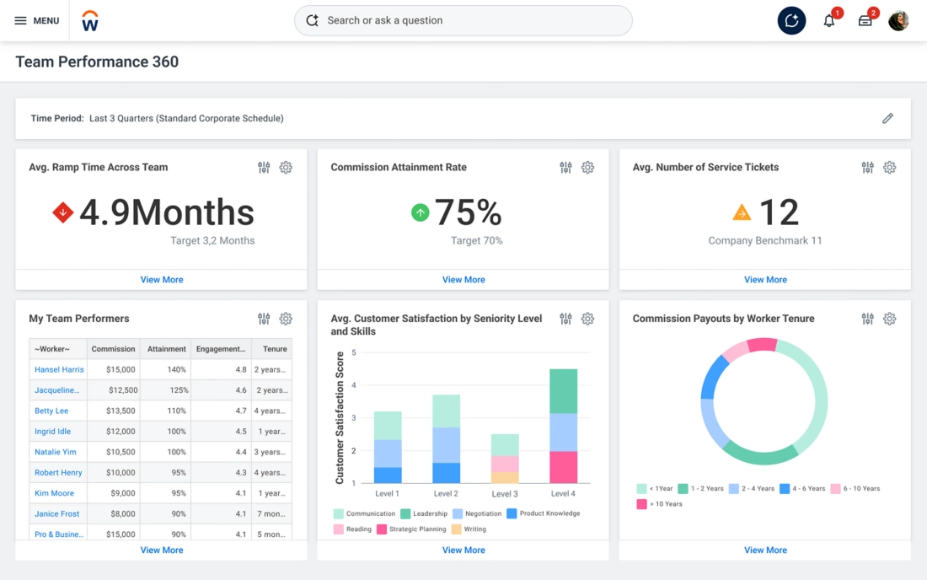Click the Writing legend swatch
The height and width of the screenshot is (580, 927).
click(456, 529)
